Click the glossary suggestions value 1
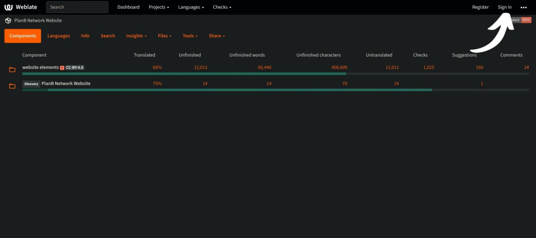This screenshot has height=238, width=536. pyautogui.click(x=482, y=84)
